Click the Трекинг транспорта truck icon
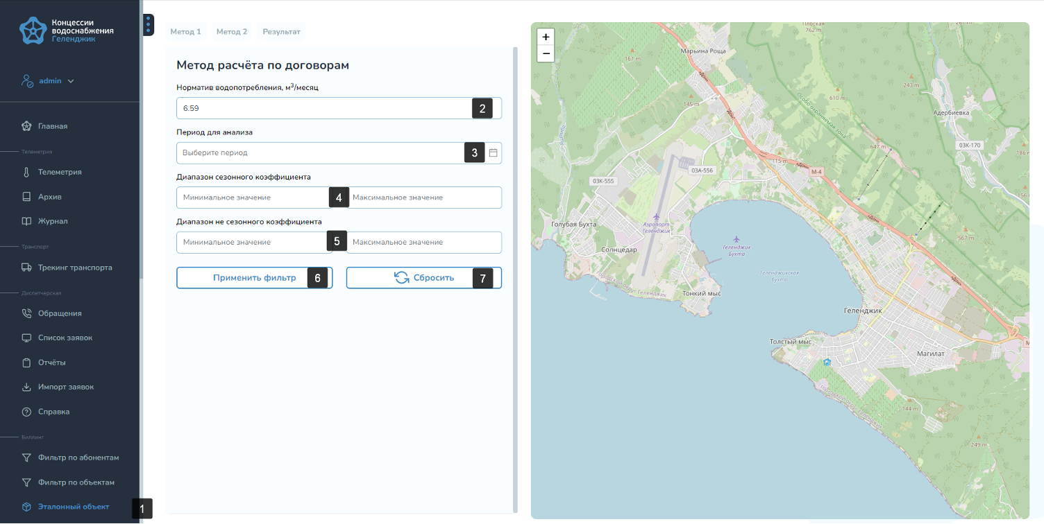The width and height of the screenshot is (1044, 524). click(x=26, y=268)
